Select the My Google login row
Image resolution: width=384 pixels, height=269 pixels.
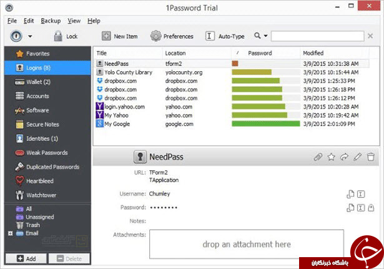click(232, 124)
